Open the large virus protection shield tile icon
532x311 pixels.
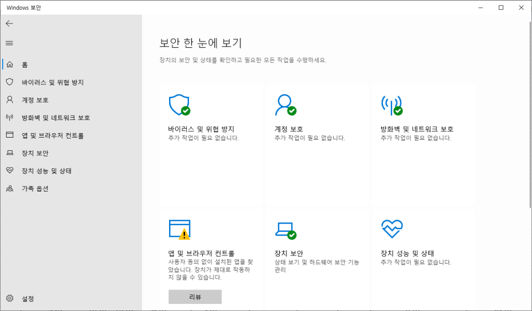180,105
